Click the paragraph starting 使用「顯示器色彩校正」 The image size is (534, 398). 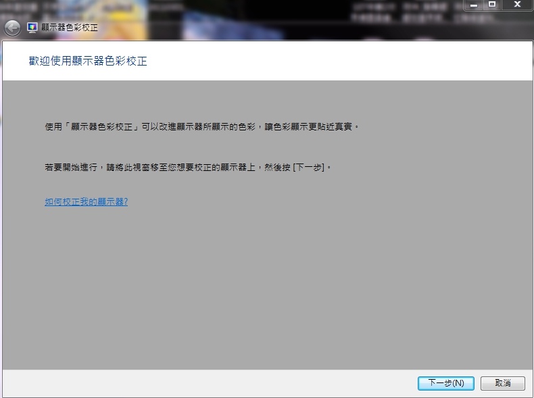(x=202, y=126)
